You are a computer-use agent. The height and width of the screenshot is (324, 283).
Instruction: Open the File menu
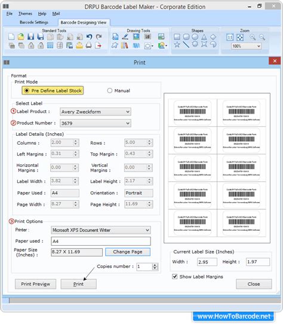click(x=10, y=14)
